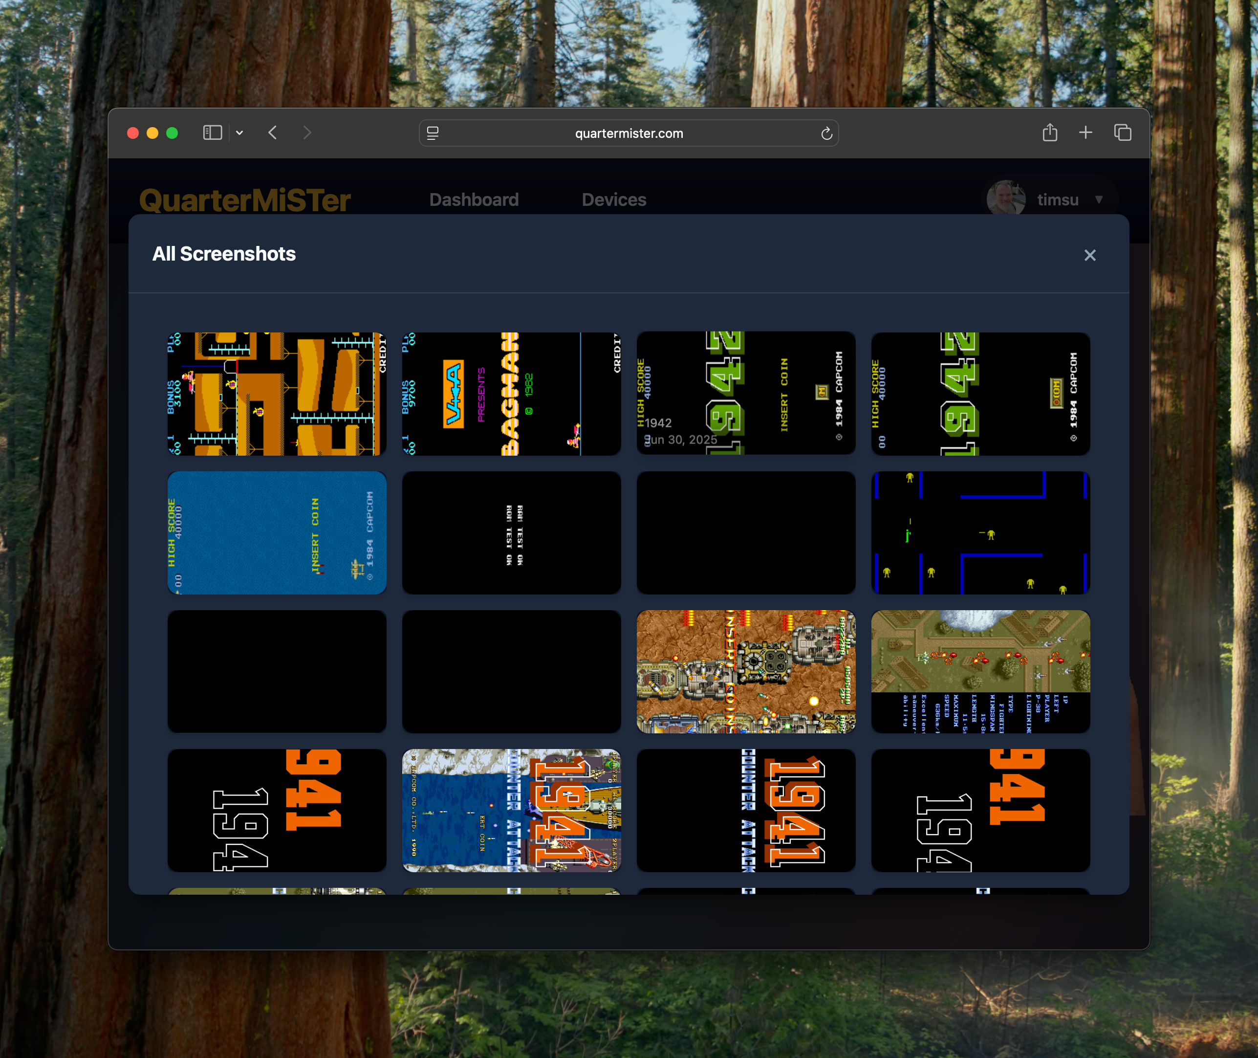Open the 1941 Counter Attack black title screenshot
1258x1058 pixels.
(x=746, y=810)
